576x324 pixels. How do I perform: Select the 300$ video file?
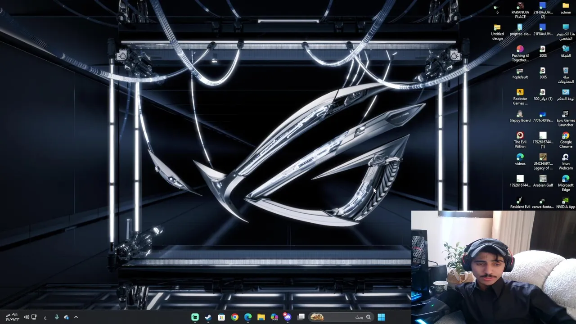click(543, 73)
